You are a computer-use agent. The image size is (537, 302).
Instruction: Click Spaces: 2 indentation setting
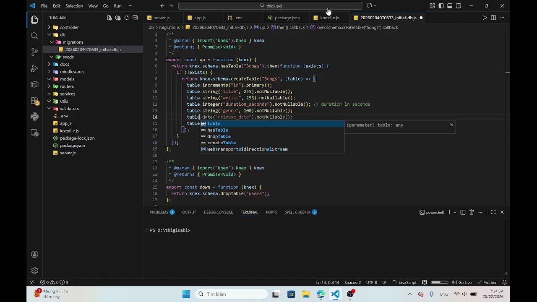tap(352, 282)
